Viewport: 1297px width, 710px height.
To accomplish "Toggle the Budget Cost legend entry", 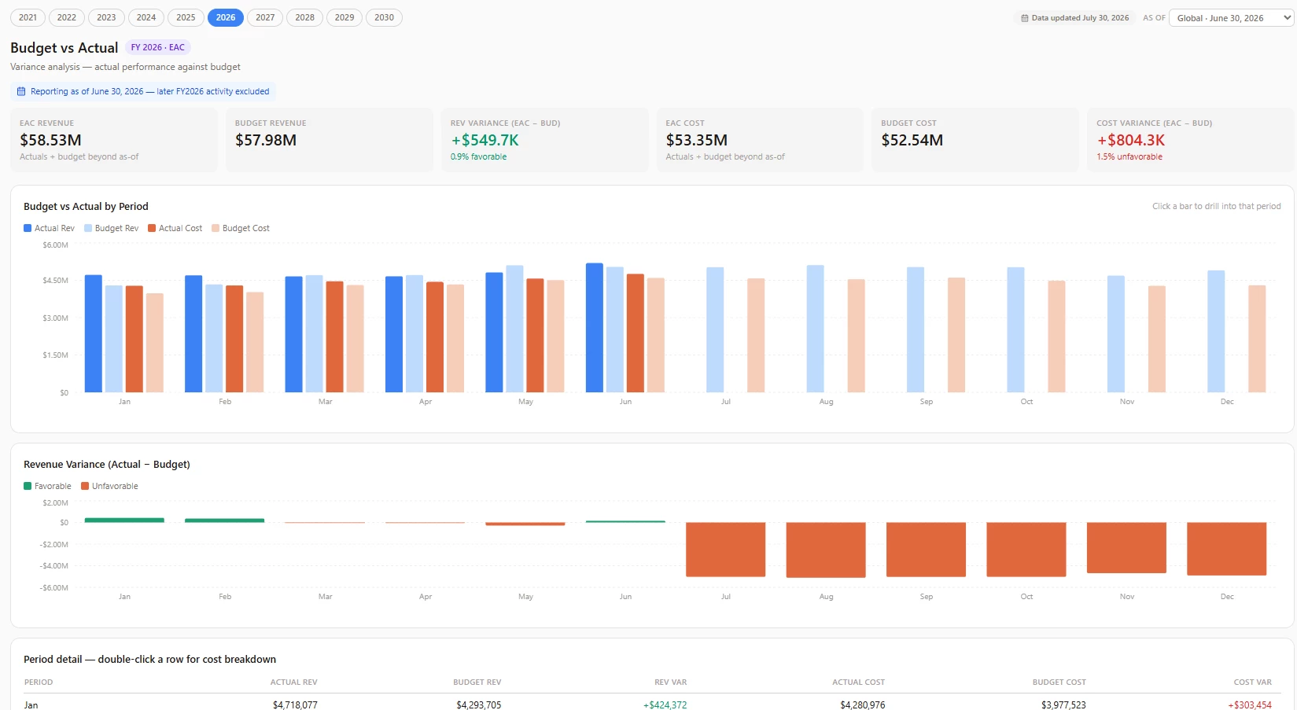I will tap(240, 228).
